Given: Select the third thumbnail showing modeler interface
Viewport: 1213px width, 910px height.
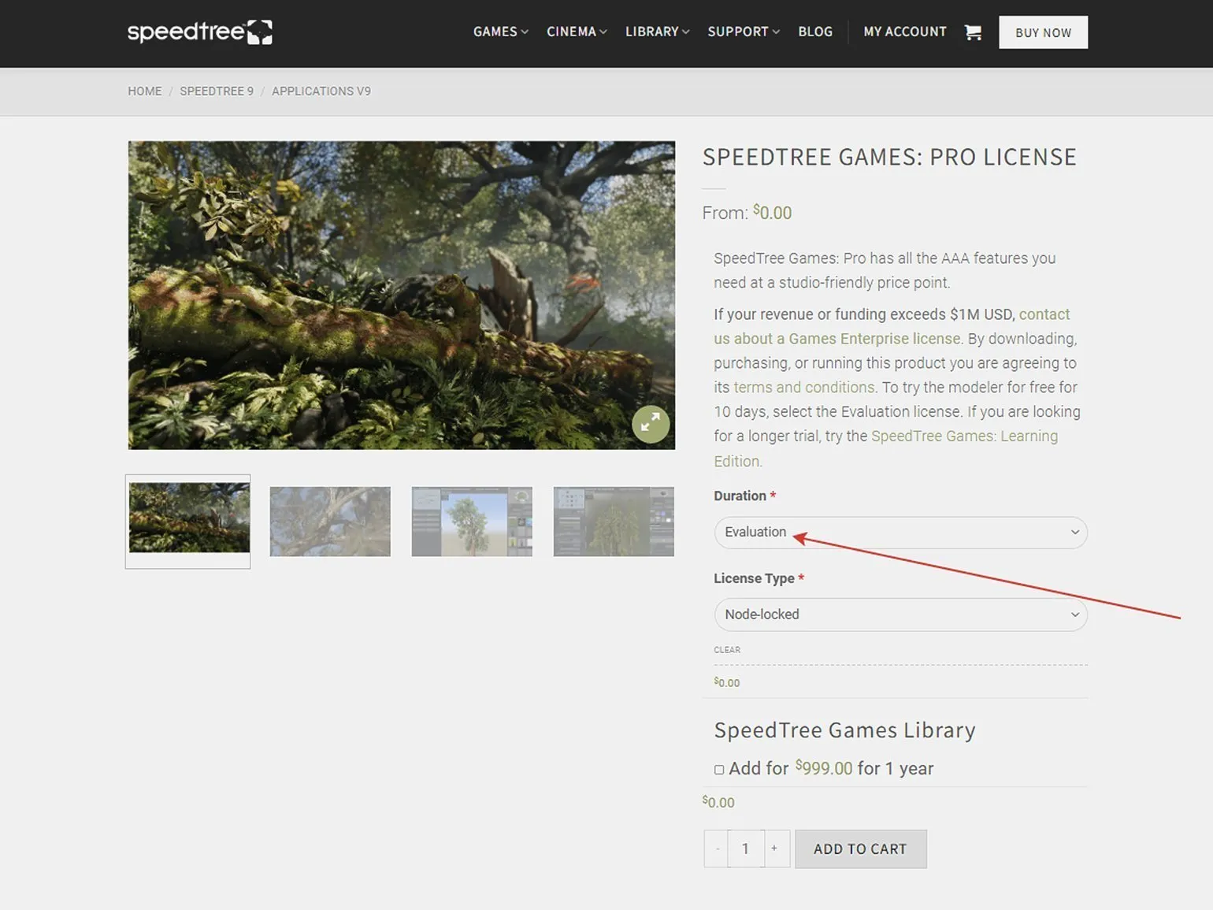Looking at the screenshot, I should tap(472, 521).
